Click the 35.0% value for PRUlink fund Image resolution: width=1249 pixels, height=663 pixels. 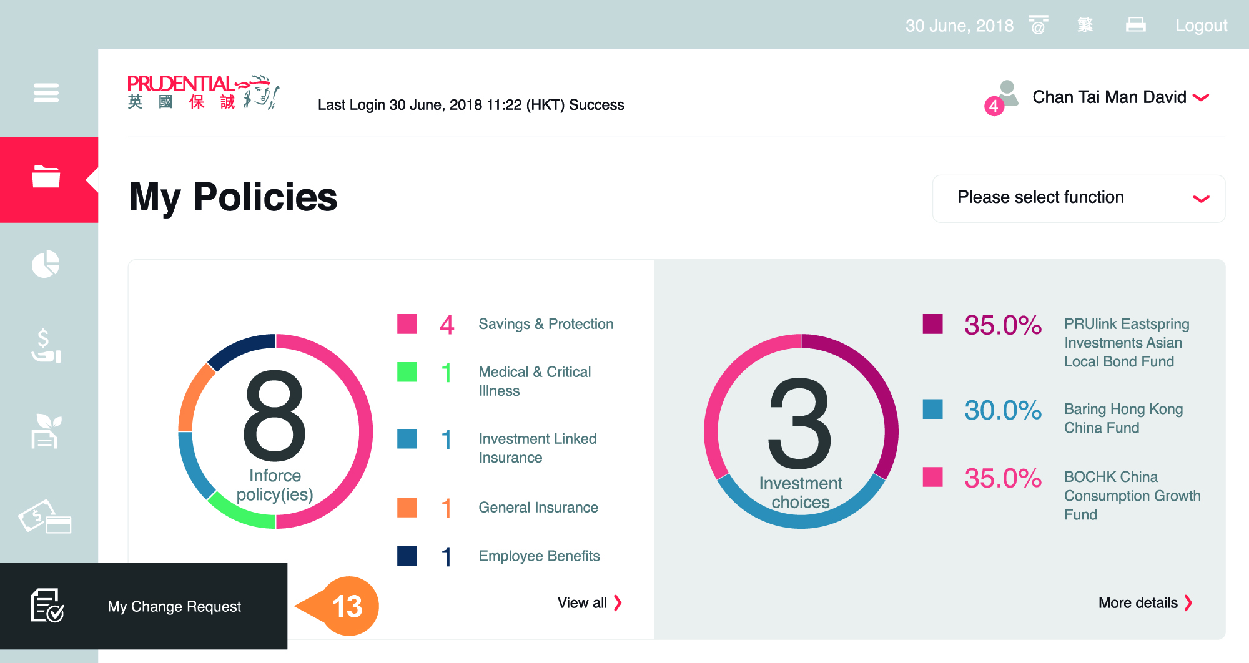(1003, 325)
